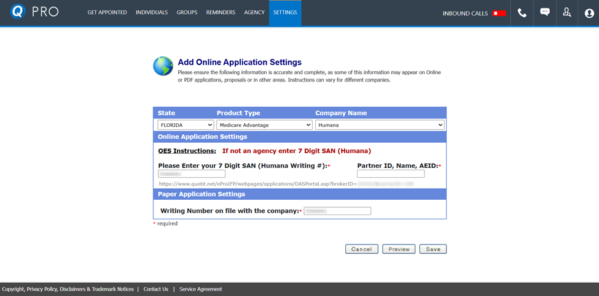599x296 pixels.
Task: Click the Q PRO logo
Action: [x=34, y=12]
